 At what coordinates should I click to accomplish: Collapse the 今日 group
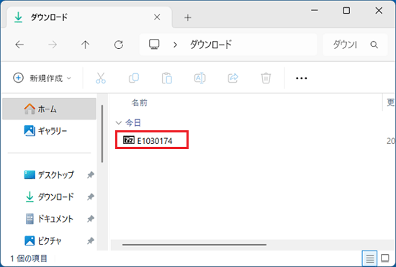coord(118,123)
